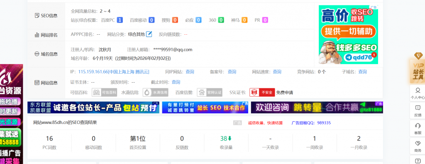This screenshot has height=164, width=425.
Task: Click the 官网认证 Baidu reputation badge
Action: point(210,93)
